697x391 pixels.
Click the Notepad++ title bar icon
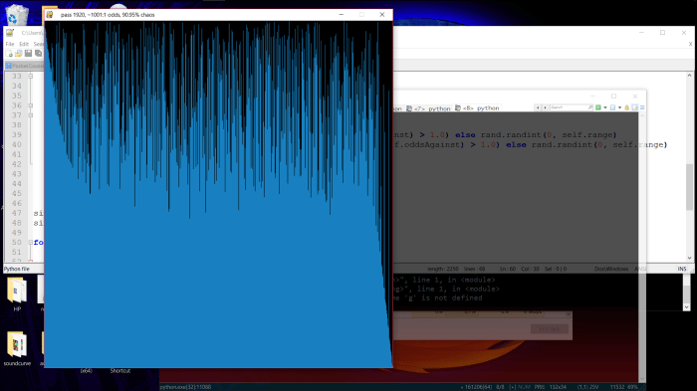click(10, 33)
